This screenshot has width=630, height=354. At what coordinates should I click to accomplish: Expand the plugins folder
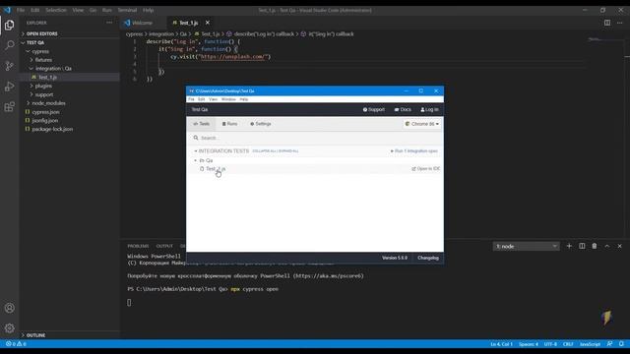coord(43,86)
